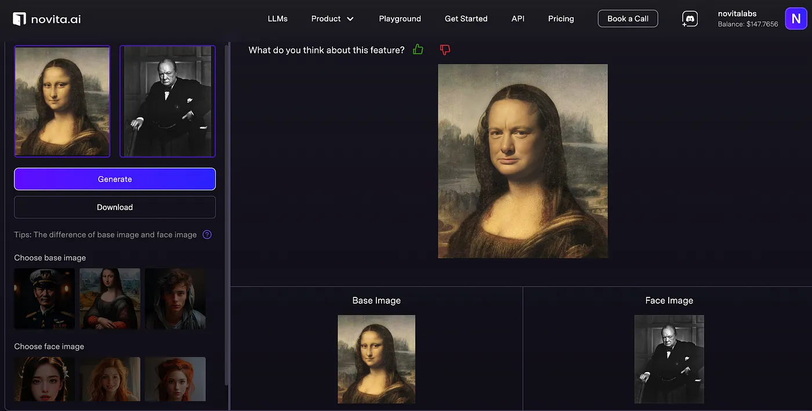Open the Get Started page
812x411 pixels.
click(466, 19)
